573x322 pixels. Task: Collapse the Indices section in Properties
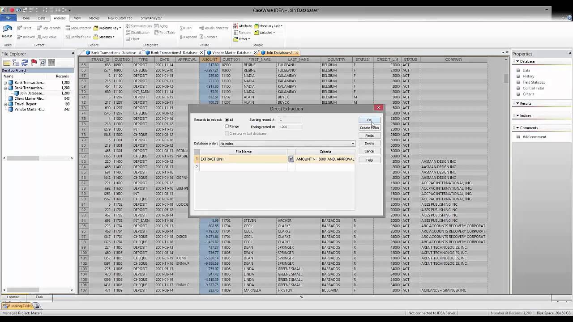click(517, 115)
